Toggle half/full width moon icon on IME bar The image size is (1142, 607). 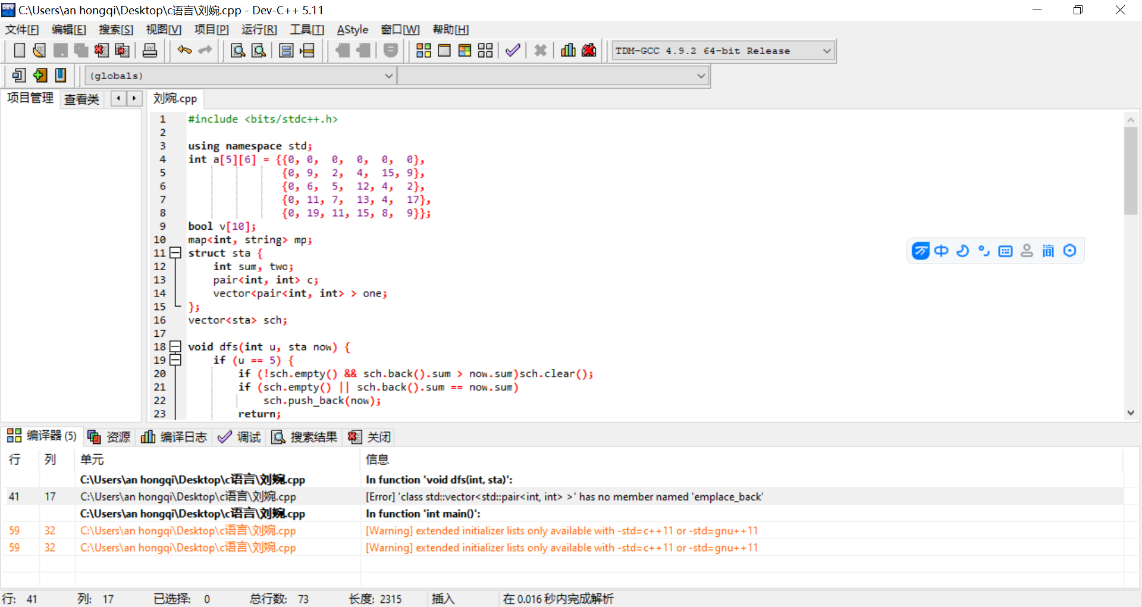962,251
